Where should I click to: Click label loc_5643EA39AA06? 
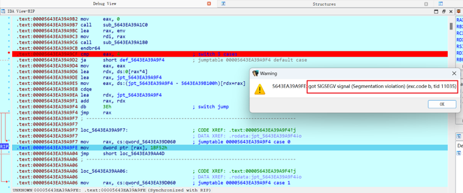105,171
